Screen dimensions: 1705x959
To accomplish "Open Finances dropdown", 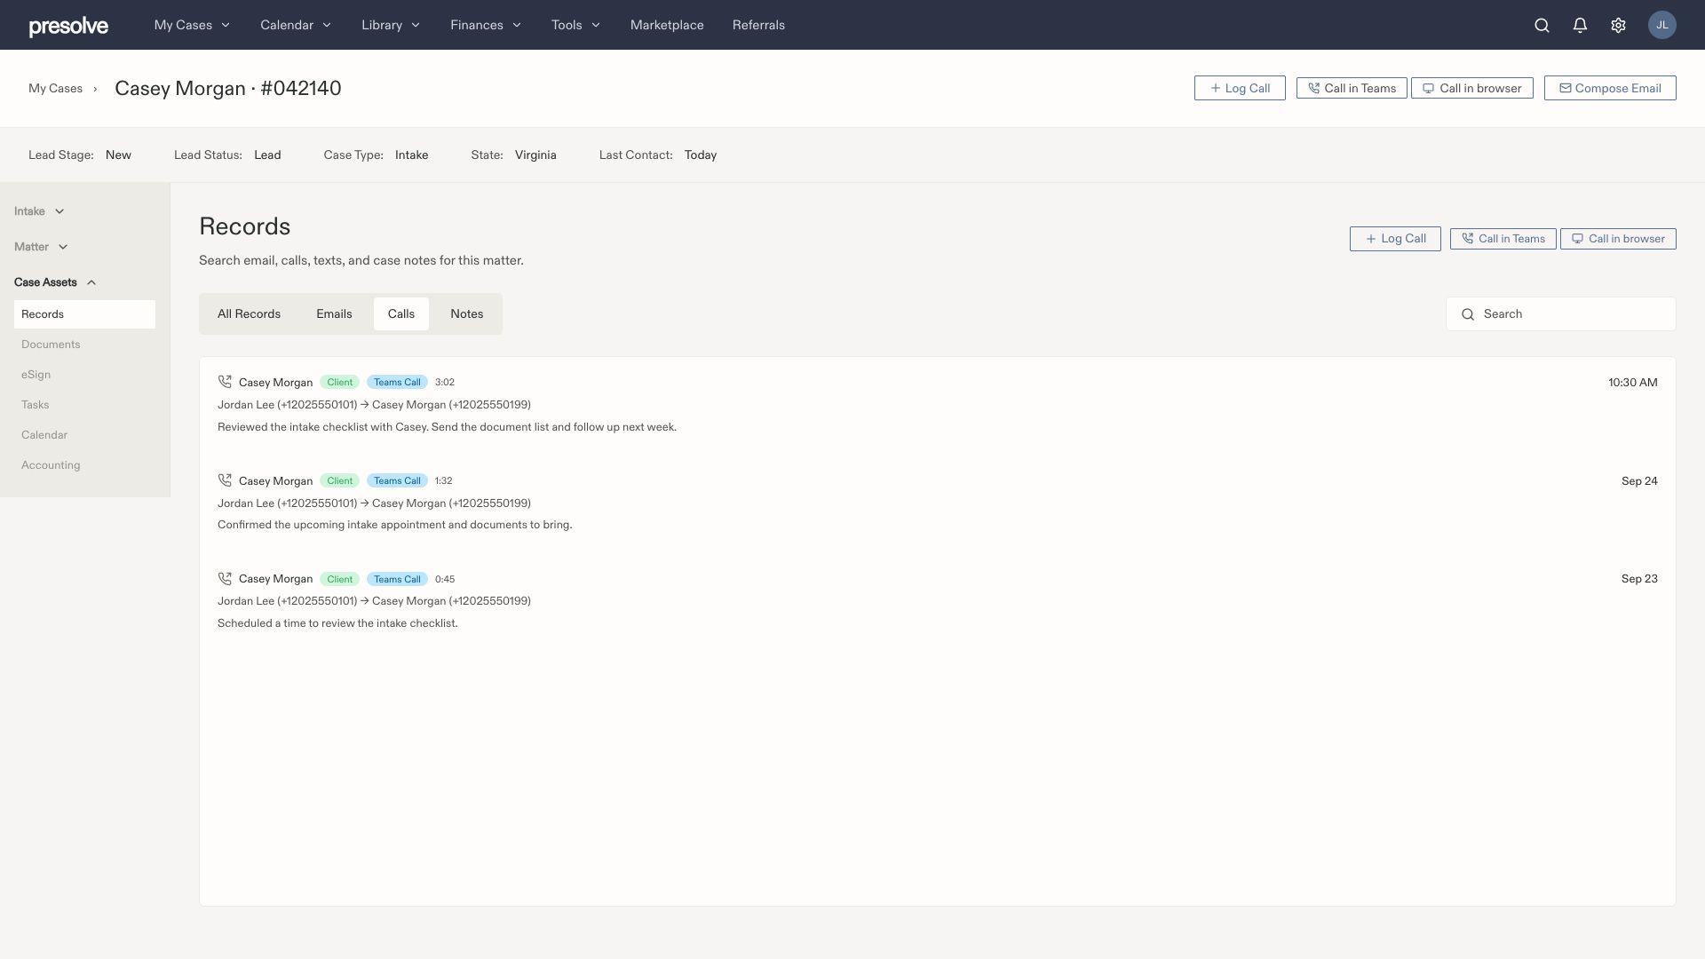I will pos(486,25).
